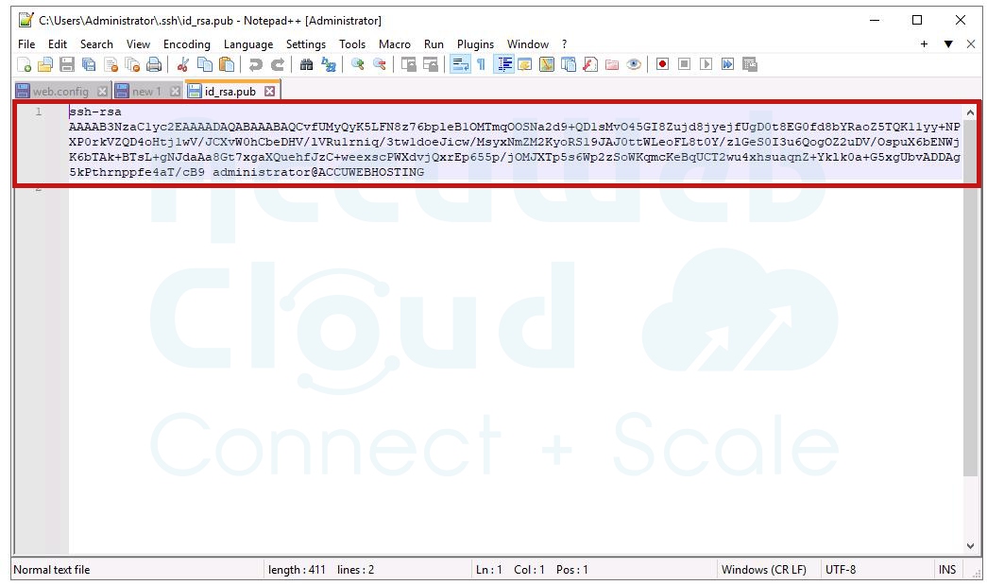The height and width of the screenshot is (585, 987).
Task: Click the Cut scissors icon
Action: 183,64
